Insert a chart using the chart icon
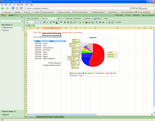 click(x=86, y=22)
